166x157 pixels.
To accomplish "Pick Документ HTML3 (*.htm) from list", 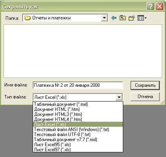I will pyautogui.click(x=78, y=114).
